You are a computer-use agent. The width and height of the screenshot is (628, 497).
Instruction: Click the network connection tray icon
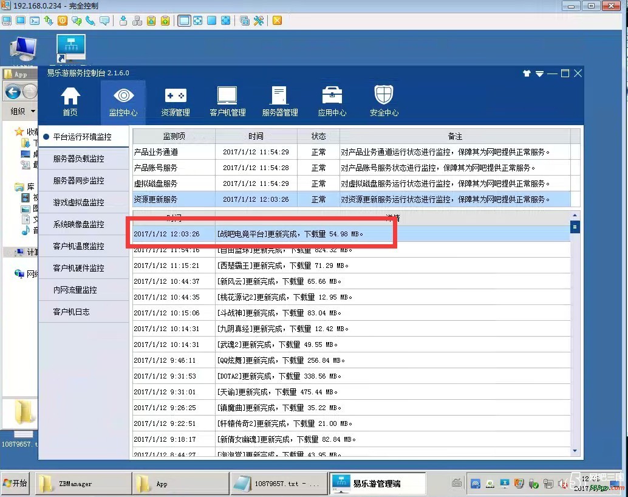click(548, 484)
